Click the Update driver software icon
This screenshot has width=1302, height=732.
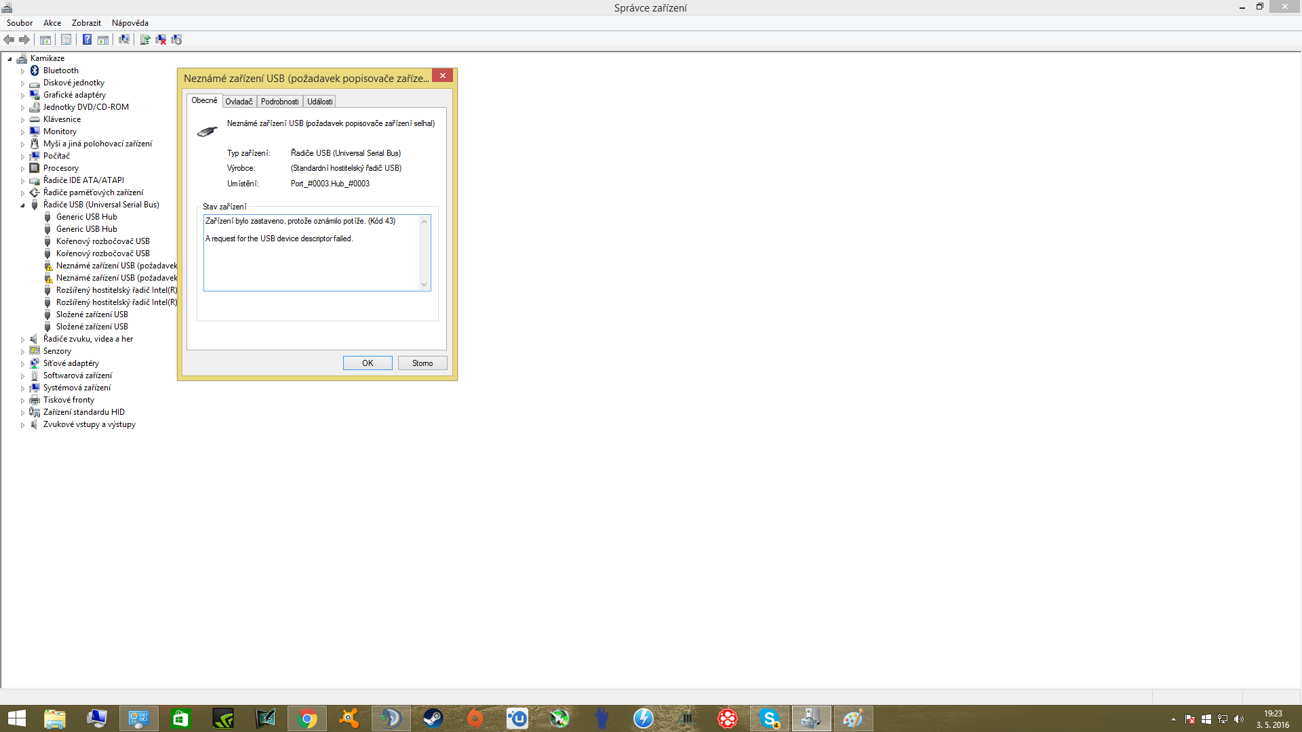144,40
